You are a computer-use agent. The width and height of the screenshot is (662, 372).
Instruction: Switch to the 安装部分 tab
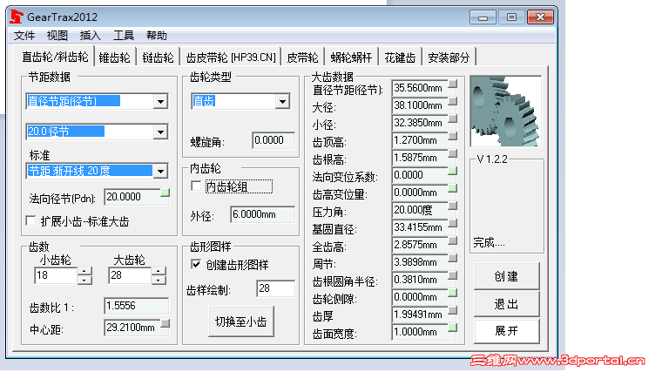coord(449,57)
